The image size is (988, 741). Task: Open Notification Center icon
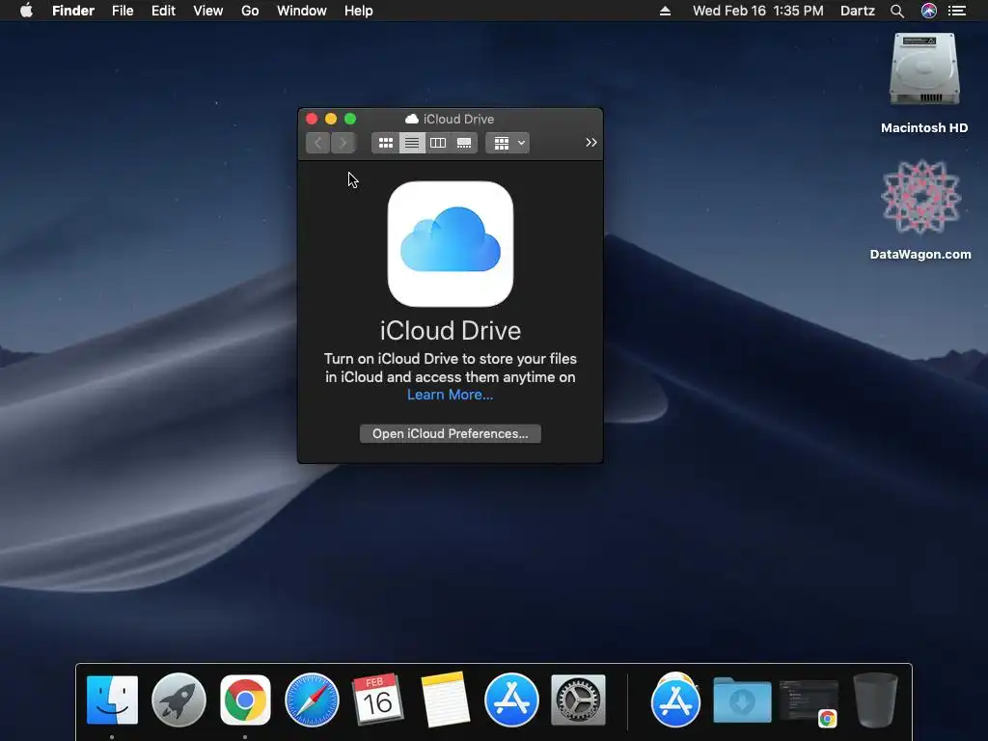click(957, 11)
